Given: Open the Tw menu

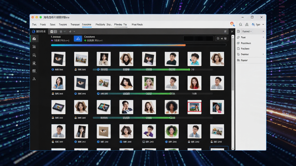Looking at the screenshot, I should point(34,24).
